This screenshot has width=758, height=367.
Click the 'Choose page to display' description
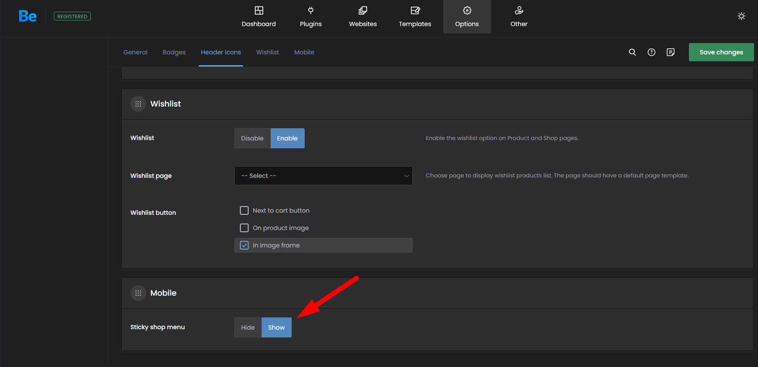pyautogui.click(x=557, y=176)
